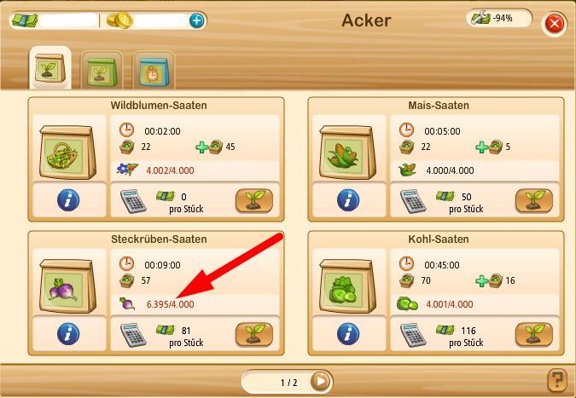Open calculator for Mais-Saaten

(413, 201)
